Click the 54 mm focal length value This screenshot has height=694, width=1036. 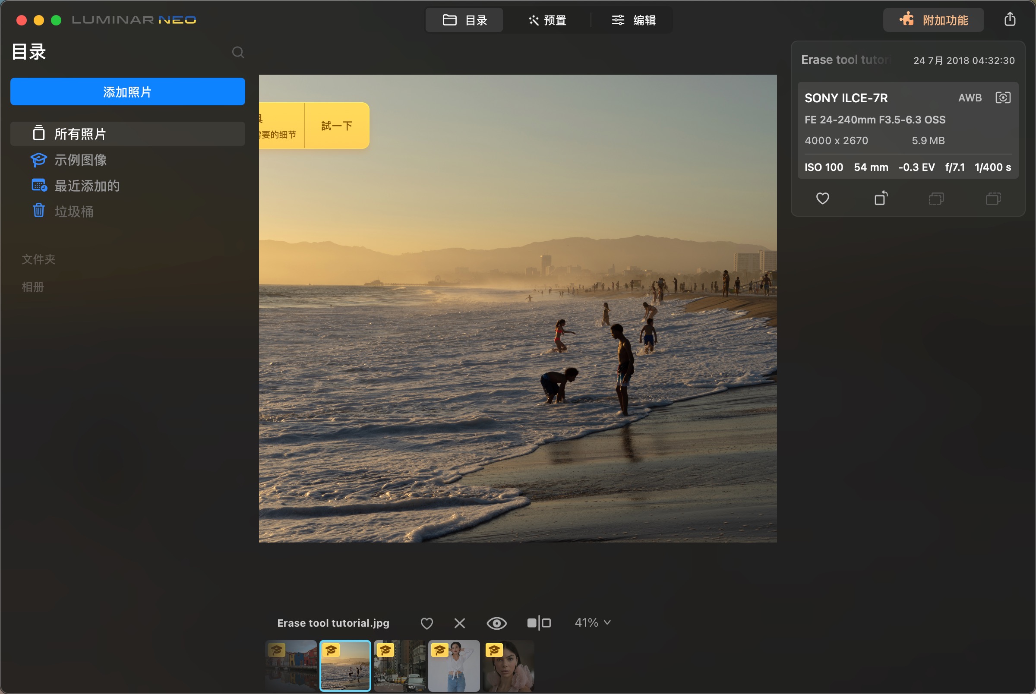[x=871, y=167]
